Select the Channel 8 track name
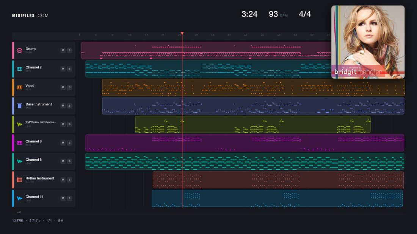 [33, 141]
